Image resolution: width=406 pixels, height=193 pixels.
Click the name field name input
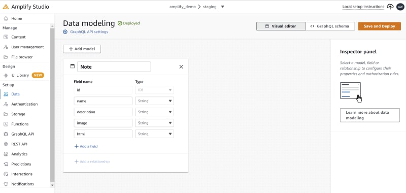pyautogui.click(x=103, y=101)
